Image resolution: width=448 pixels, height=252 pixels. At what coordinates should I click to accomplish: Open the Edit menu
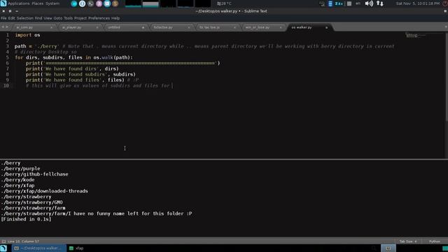tap(11, 18)
